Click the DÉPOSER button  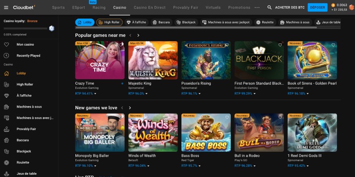(317, 8)
